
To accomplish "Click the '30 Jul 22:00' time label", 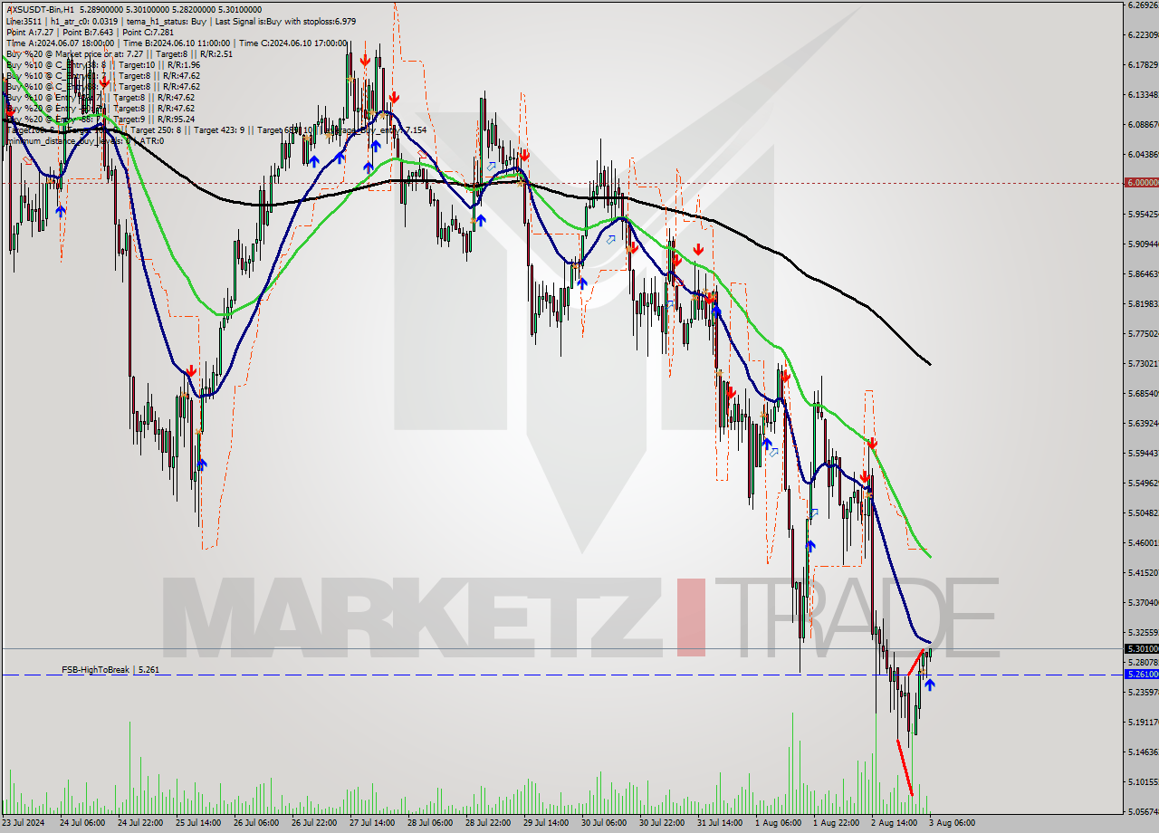I will [x=662, y=823].
